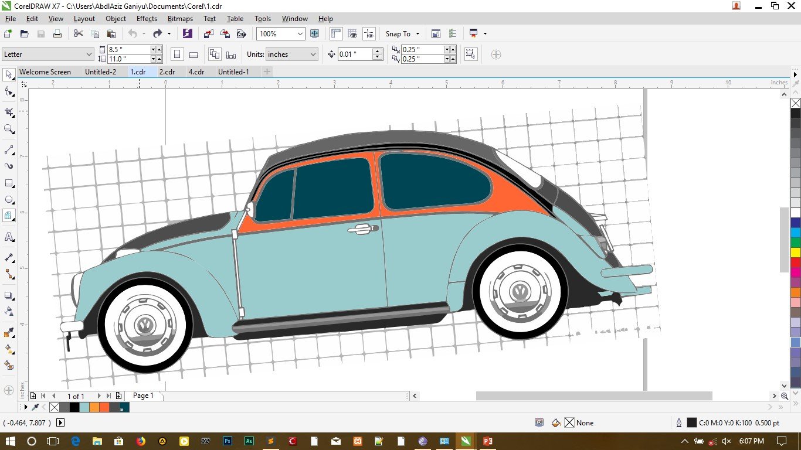The image size is (801, 450).
Task: Switch to the Welcome Screen tab
Action: [45, 72]
